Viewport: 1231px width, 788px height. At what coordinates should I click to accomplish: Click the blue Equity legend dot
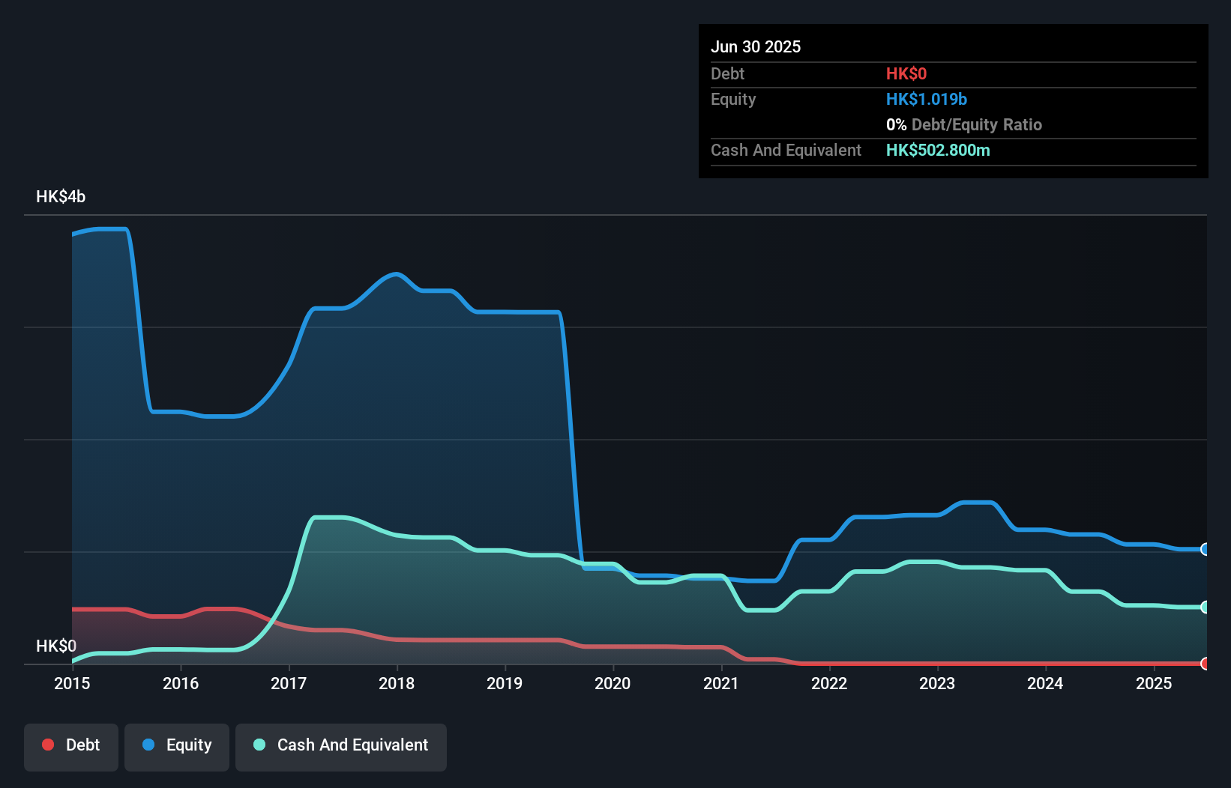pos(148,745)
